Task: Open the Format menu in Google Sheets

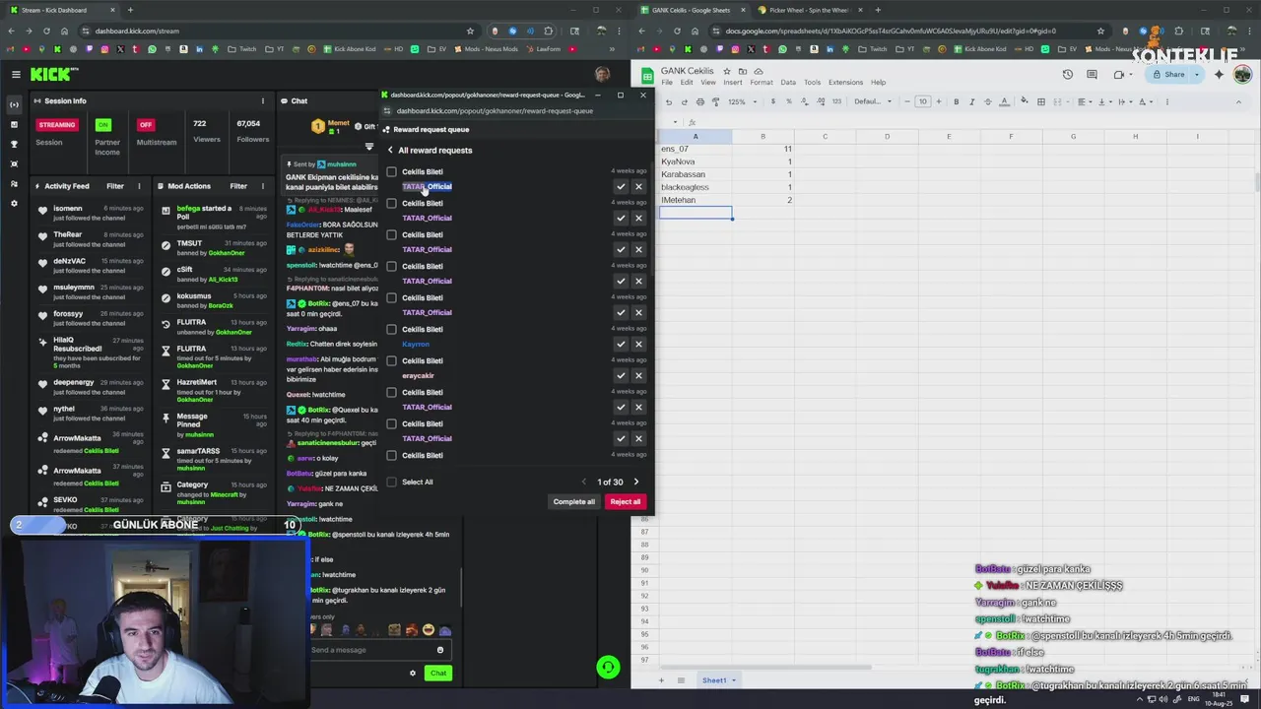Action: pyautogui.click(x=762, y=82)
